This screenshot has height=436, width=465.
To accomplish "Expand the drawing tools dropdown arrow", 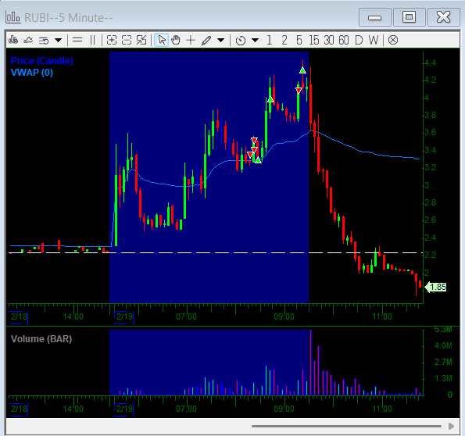I will 221,40.
